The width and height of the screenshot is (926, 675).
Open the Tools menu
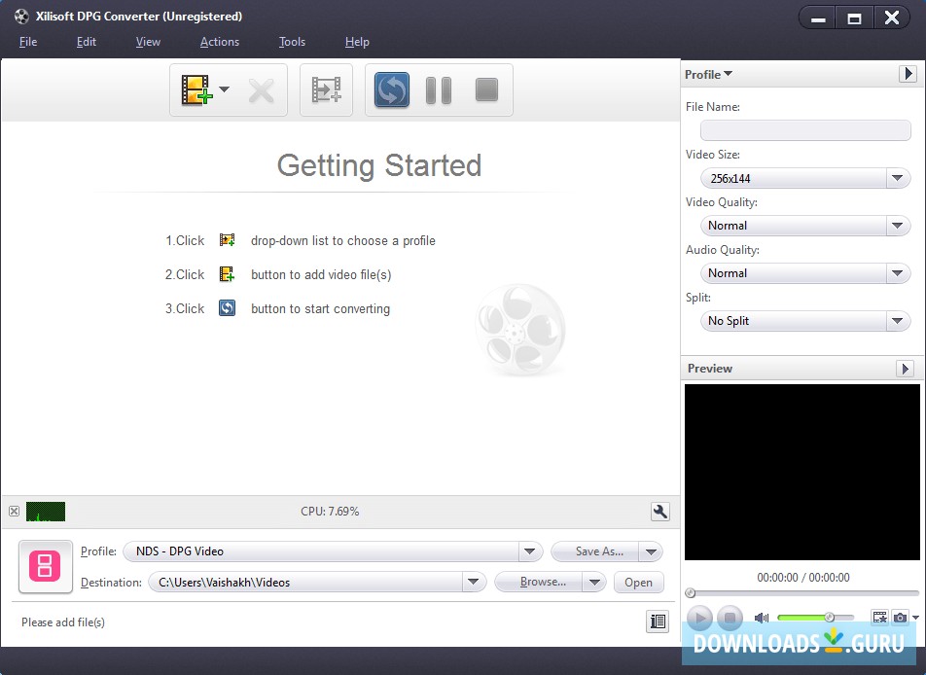click(292, 42)
